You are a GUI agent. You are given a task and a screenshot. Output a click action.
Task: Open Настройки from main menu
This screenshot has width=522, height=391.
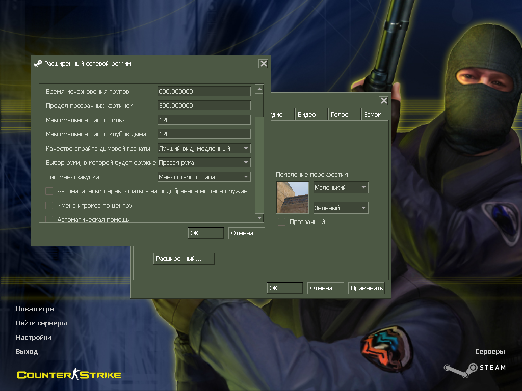[x=34, y=338]
